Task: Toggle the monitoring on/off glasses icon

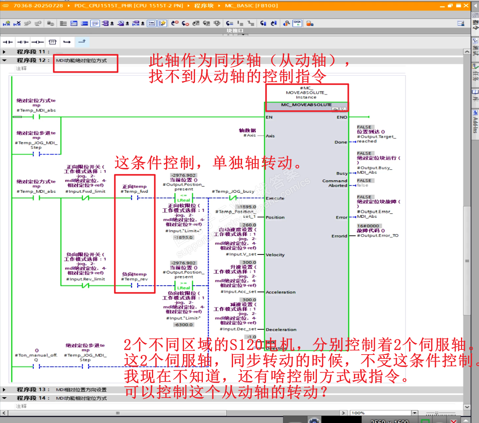Action: tap(297, 23)
